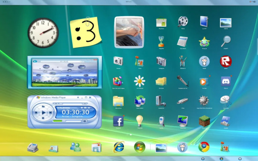Viewport: 258px width, 161px height.
Task: Open the Roblox app icon
Action: point(226,61)
